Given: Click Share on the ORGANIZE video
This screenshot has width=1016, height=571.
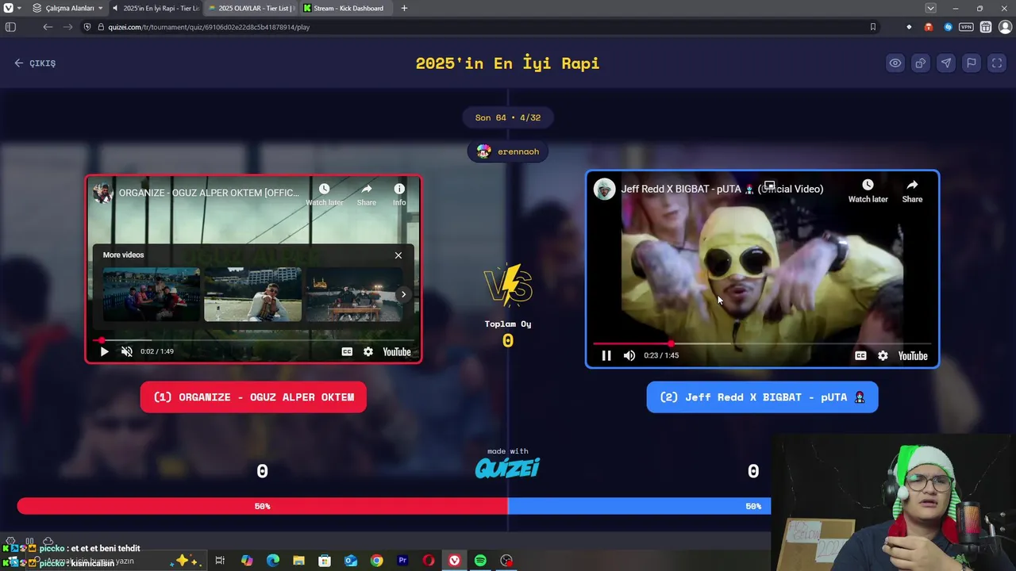Looking at the screenshot, I should pyautogui.click(x=366, y=194).
